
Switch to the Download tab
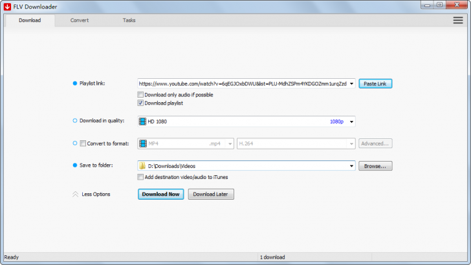(30, 20)
